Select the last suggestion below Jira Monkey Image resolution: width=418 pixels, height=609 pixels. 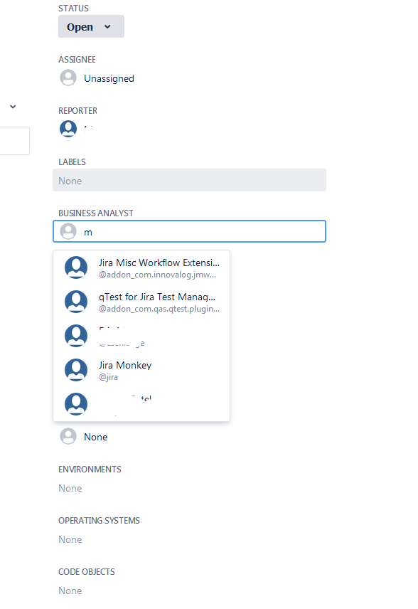(141, 404)
